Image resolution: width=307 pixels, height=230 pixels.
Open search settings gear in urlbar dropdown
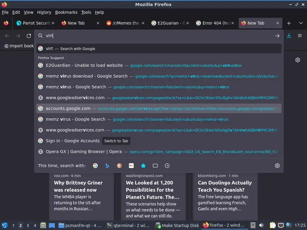(277, 166)
